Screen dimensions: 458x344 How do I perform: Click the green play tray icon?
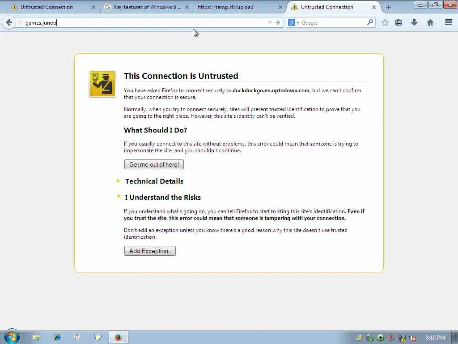pos(380,338)
